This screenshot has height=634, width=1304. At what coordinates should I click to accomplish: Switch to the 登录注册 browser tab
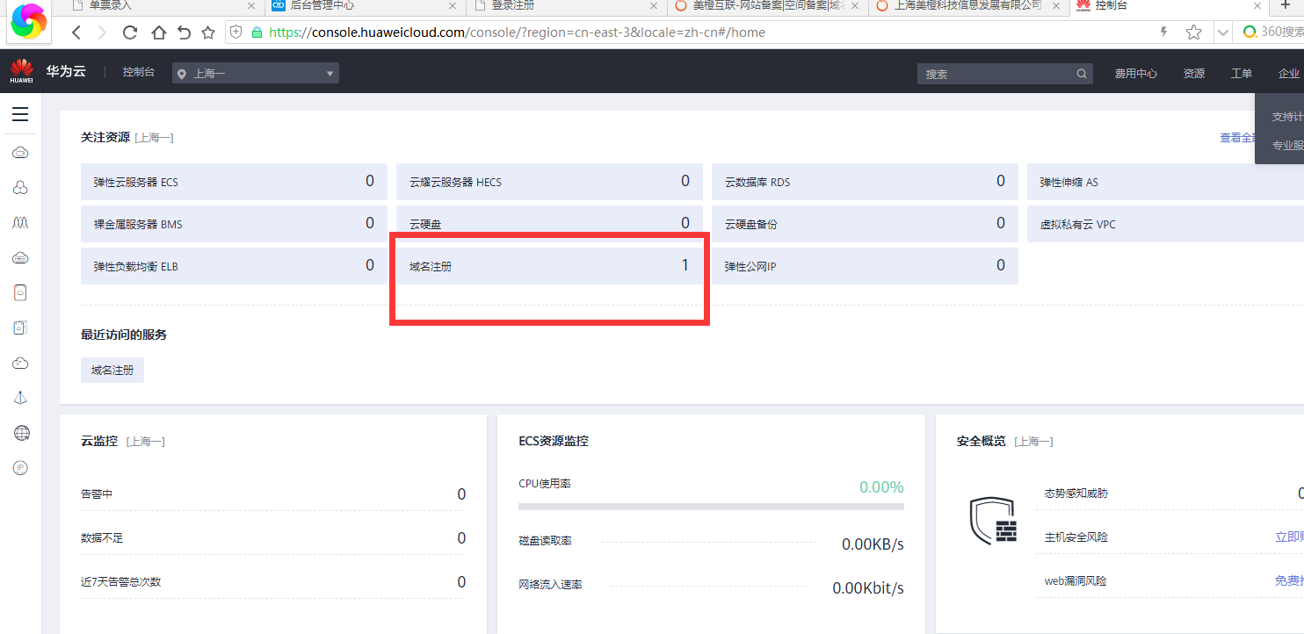[x=566, y=5]
